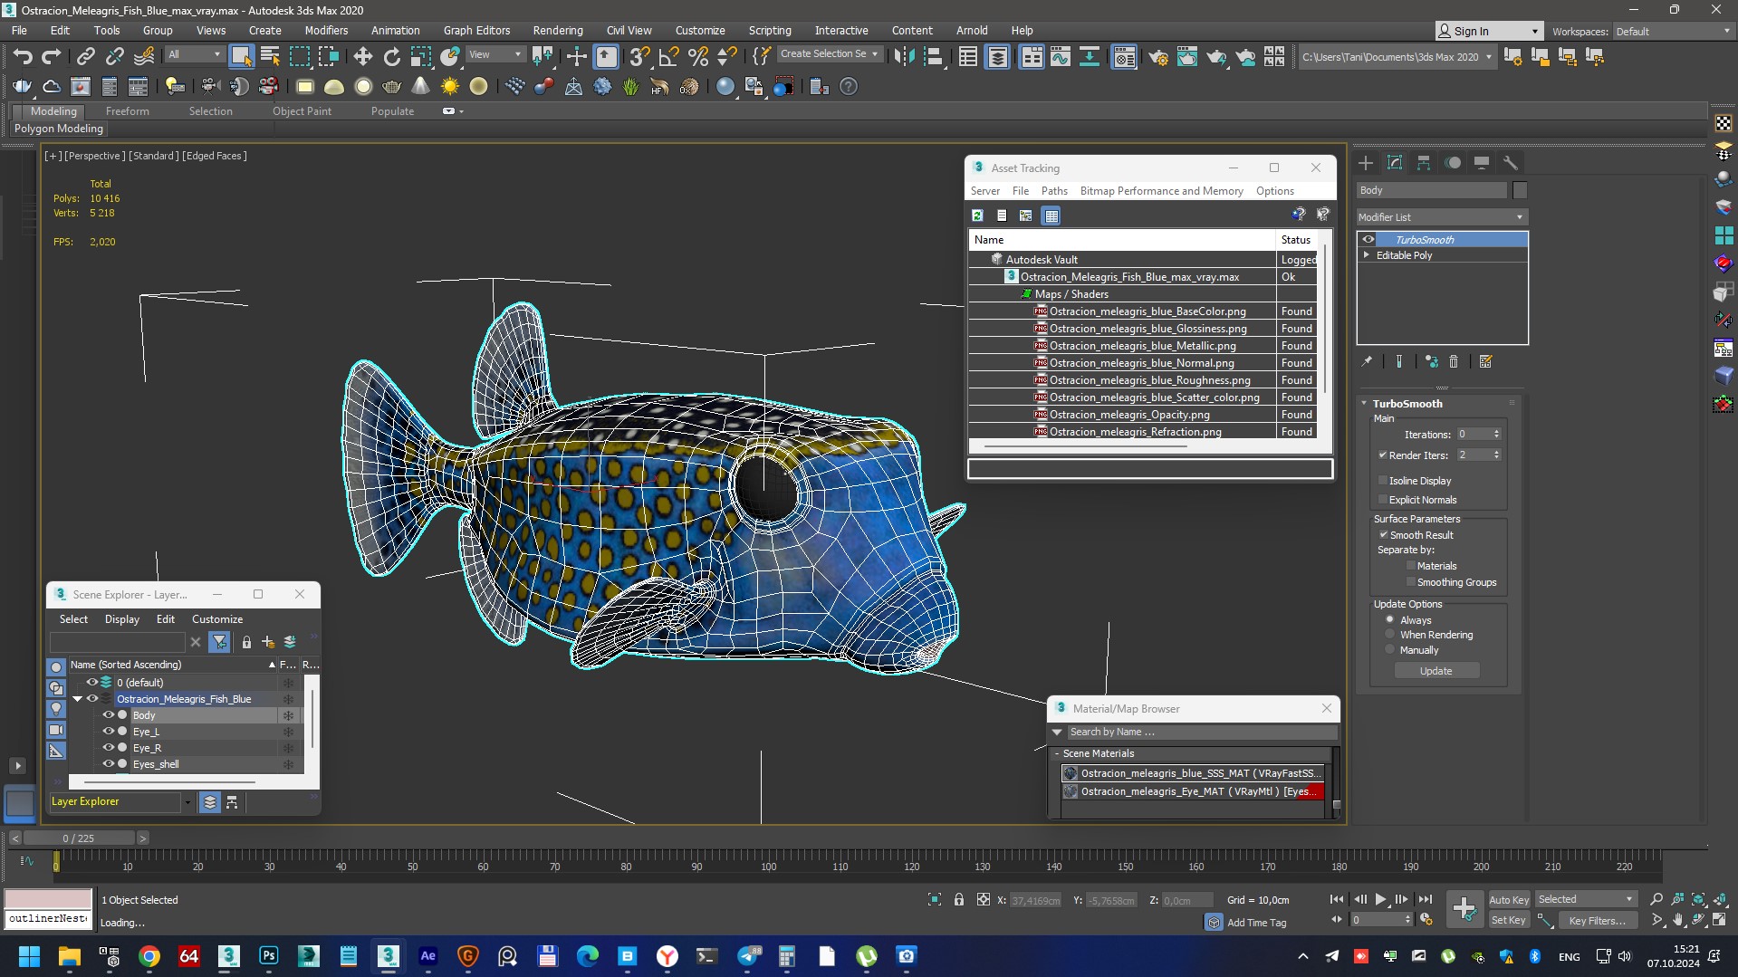Open Asset Tracking Paths menu
Image resolution: width=1738 pixels, height=977 pixels.
(1054, 191)
